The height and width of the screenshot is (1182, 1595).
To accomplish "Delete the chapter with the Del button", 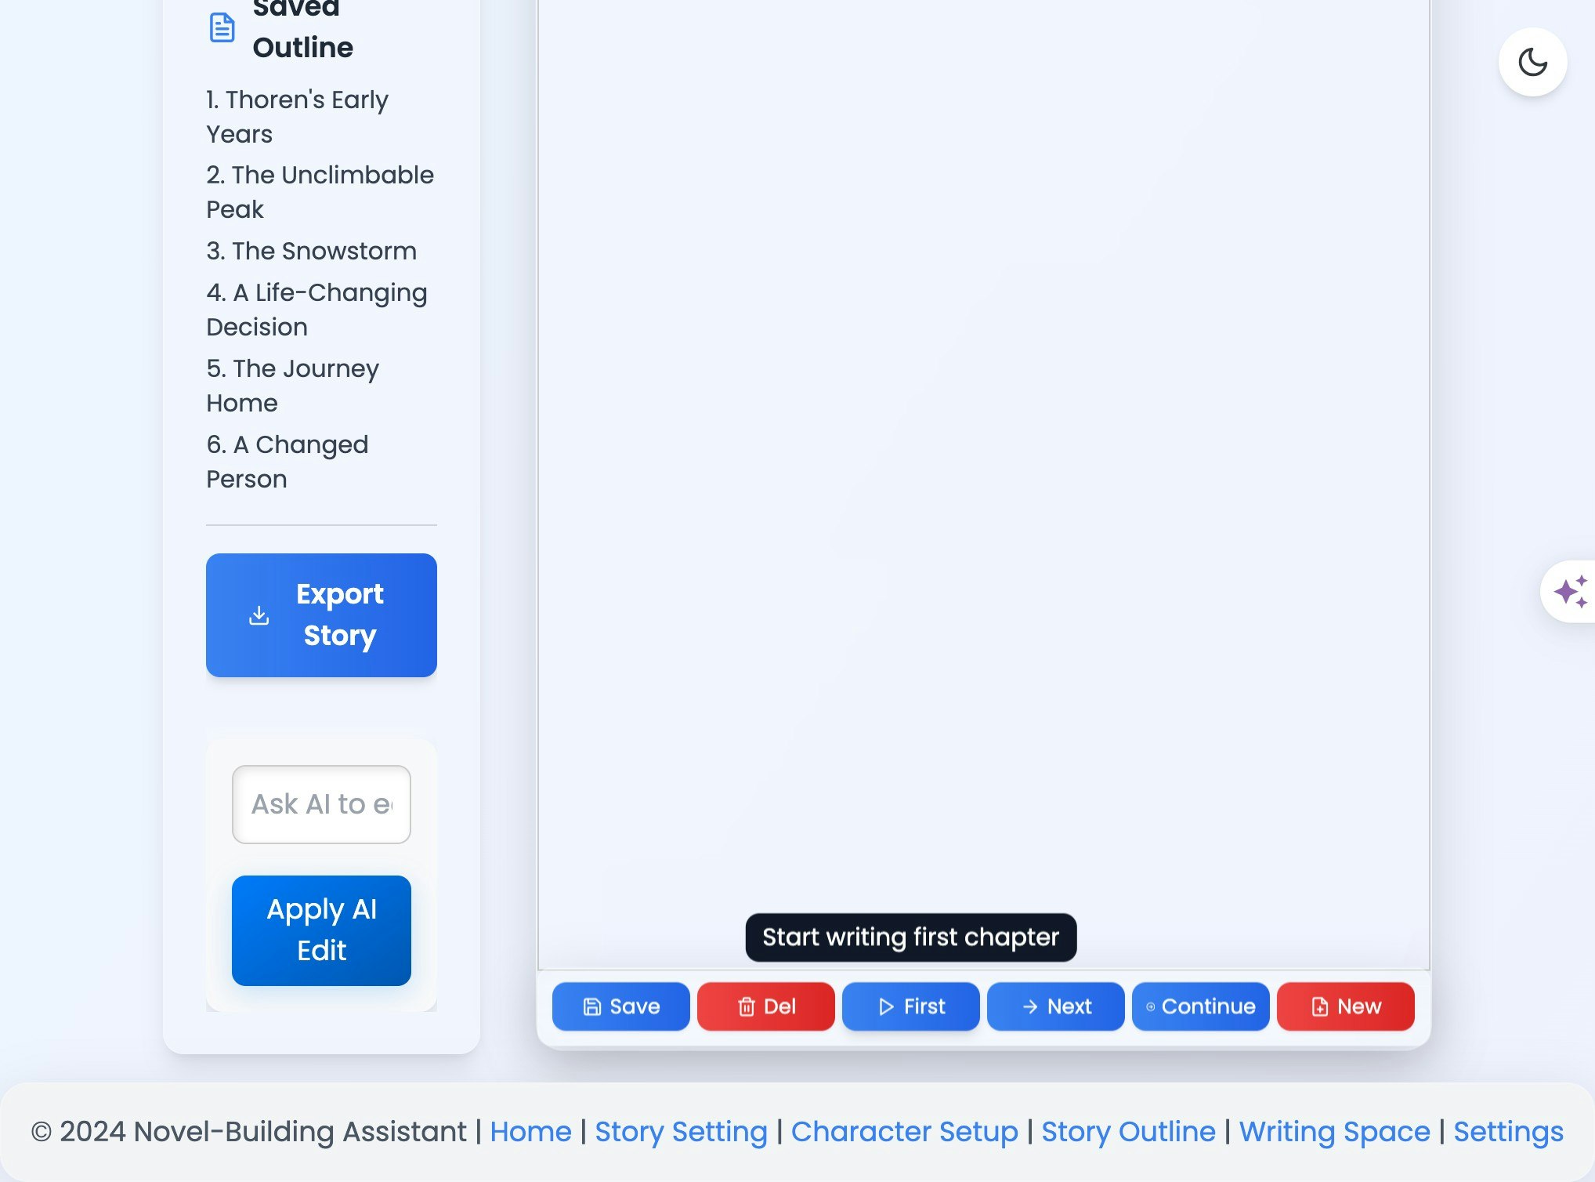I will coord(765,1006).
